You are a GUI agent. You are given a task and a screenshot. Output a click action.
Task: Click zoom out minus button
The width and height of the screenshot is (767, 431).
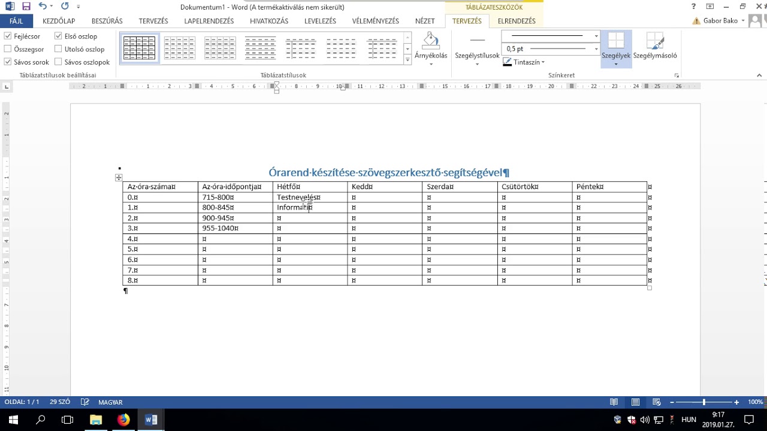[x=672, y=402]
